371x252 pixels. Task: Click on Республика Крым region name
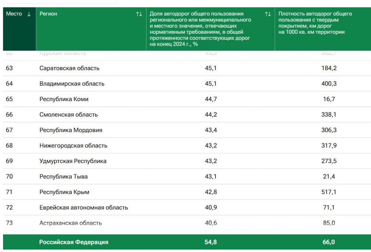[x=64, y=192]
